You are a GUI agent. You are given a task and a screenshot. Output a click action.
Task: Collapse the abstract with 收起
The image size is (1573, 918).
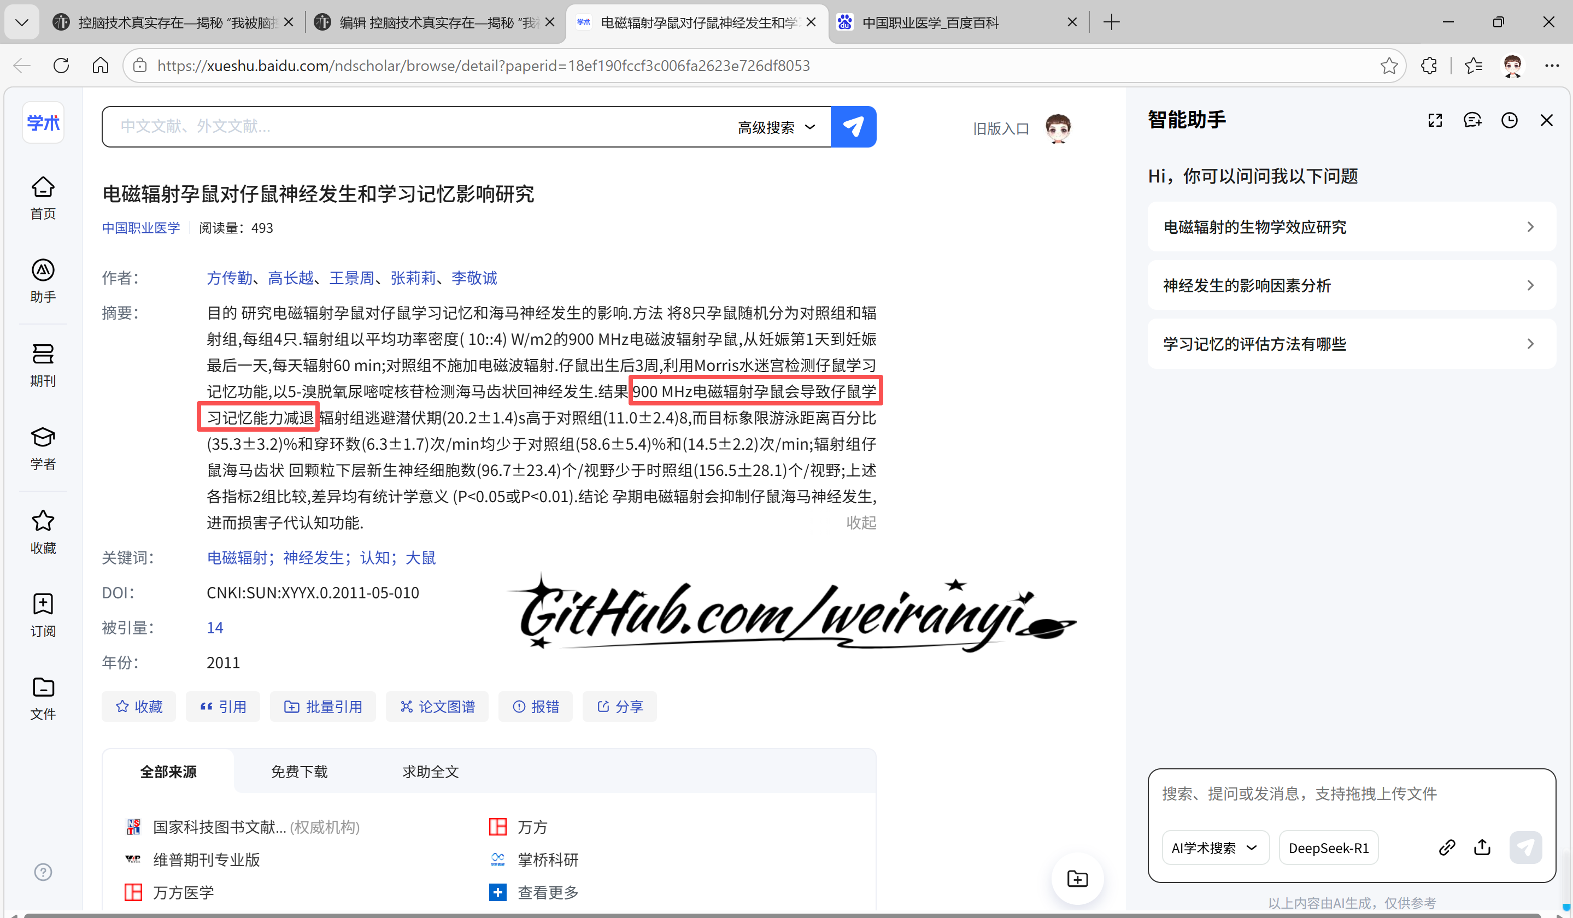[861, 523]
